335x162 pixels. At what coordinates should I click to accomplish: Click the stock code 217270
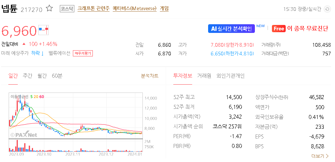32,9
